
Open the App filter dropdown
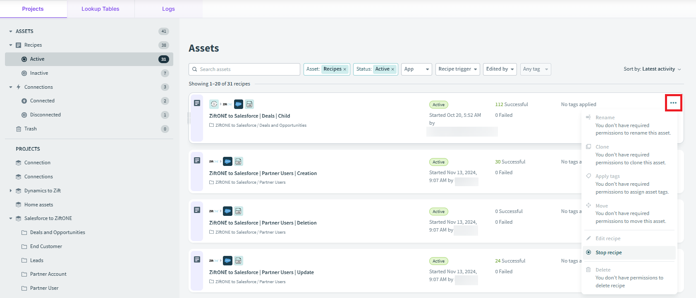416,69
